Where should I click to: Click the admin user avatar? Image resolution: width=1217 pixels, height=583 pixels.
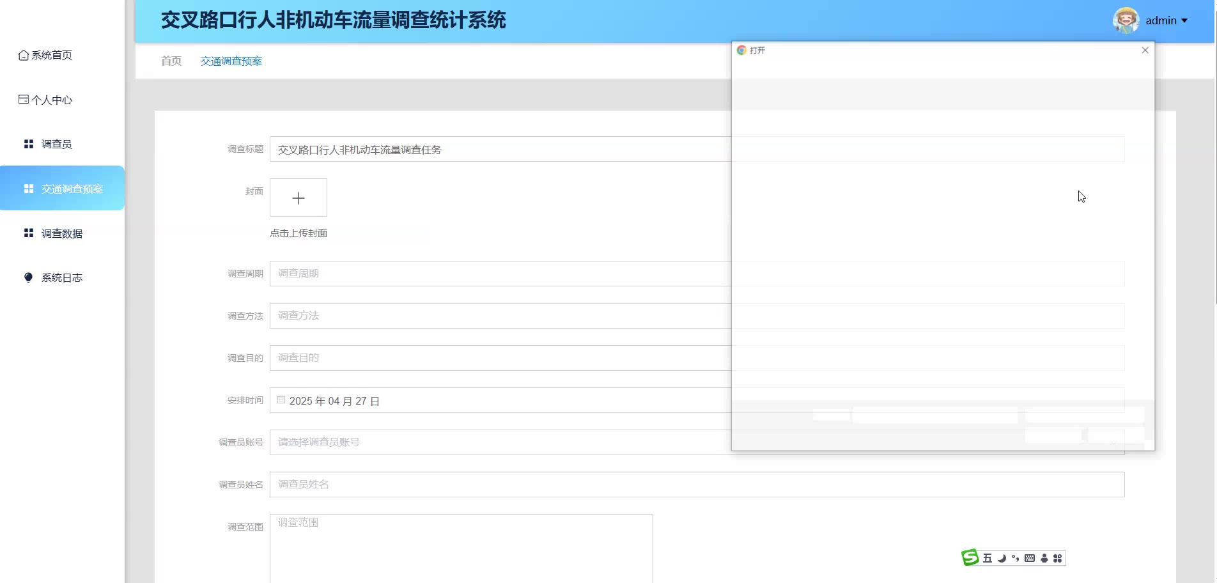pyautogui.click(x=1126, y=20)
